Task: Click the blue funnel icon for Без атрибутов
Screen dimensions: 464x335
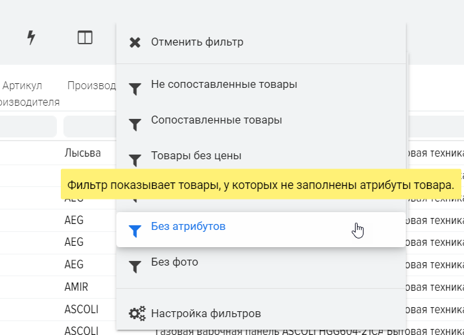Action: click(x=135, y=231)
